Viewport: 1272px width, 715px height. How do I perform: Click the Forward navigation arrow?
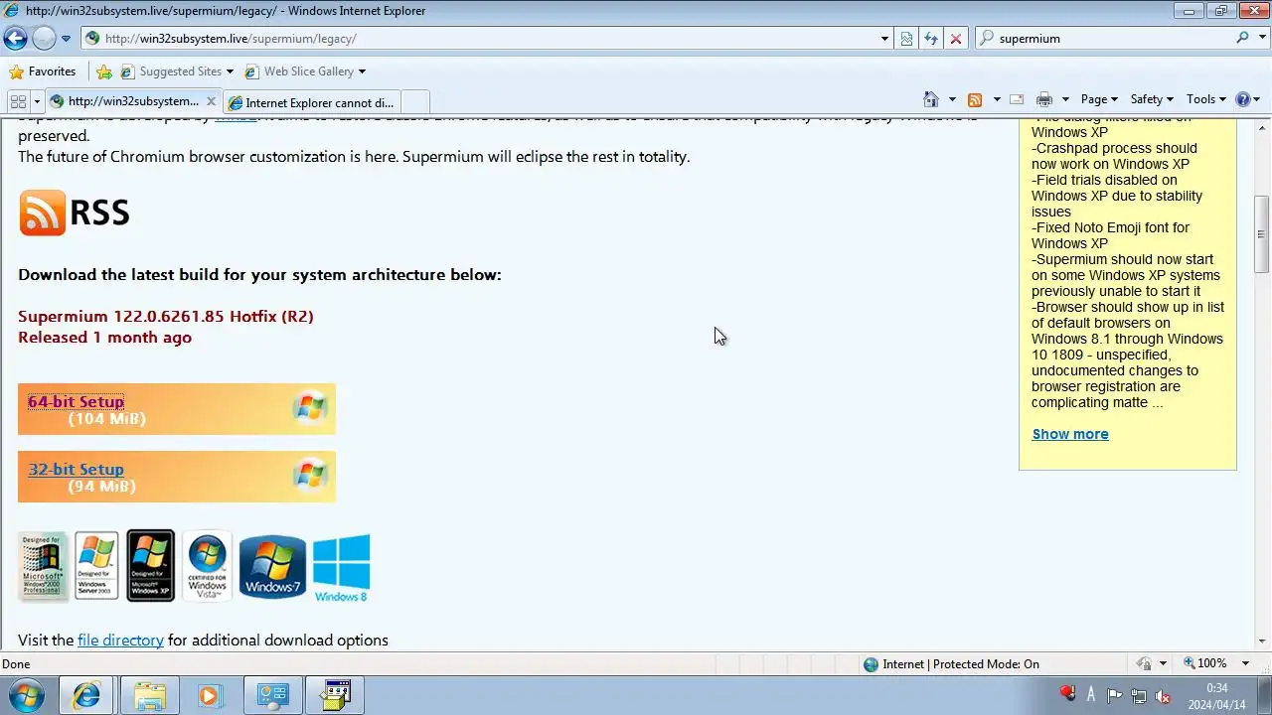pos(44,39)
